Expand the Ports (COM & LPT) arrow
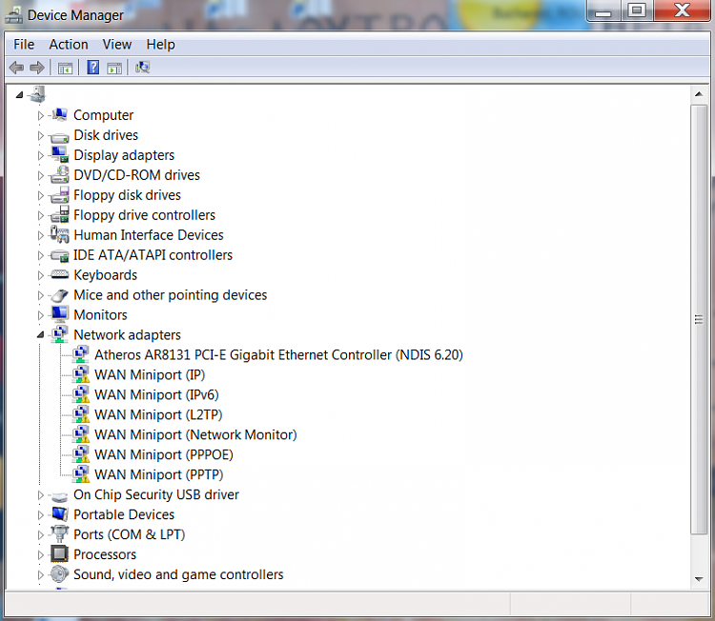 click(x=40, y=535)
